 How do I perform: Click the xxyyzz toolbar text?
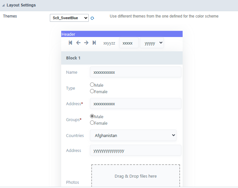click(109, 43)
